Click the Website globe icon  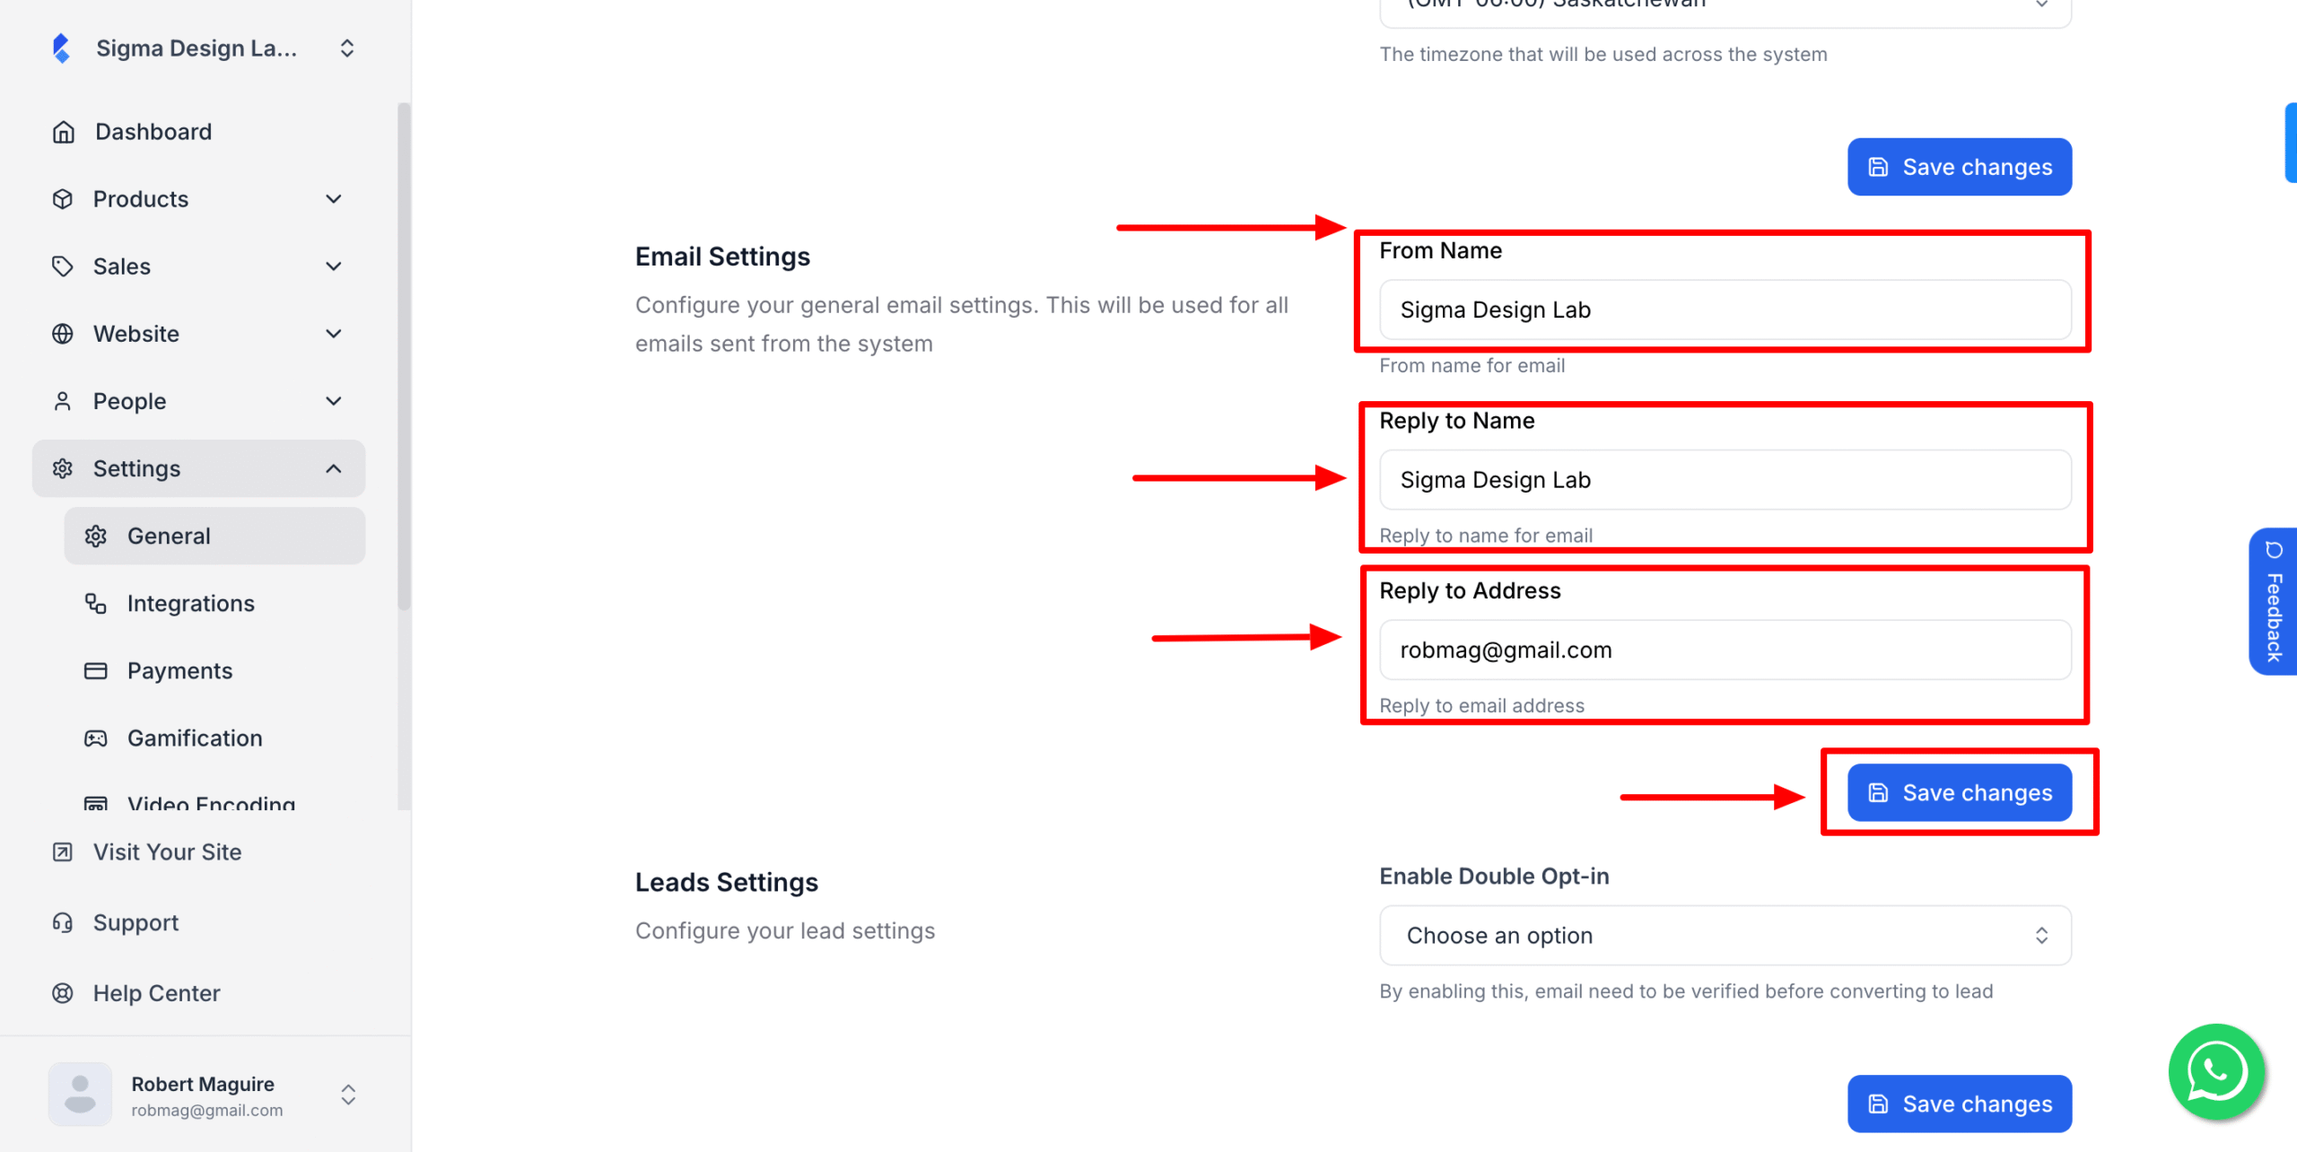(x=63, y=333)
